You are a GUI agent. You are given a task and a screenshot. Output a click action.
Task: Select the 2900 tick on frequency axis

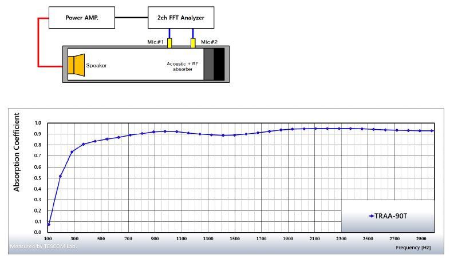pos(422,238)
